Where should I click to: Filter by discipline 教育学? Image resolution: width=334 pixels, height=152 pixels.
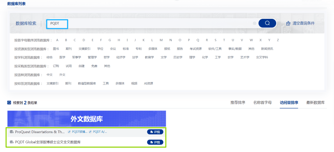click(x=149, y=57)
